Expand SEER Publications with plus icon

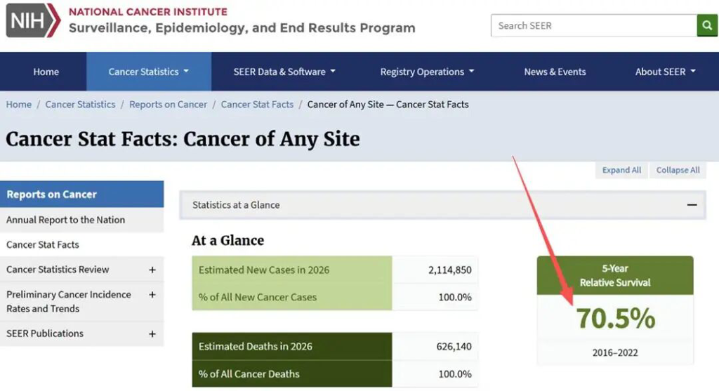152,334
